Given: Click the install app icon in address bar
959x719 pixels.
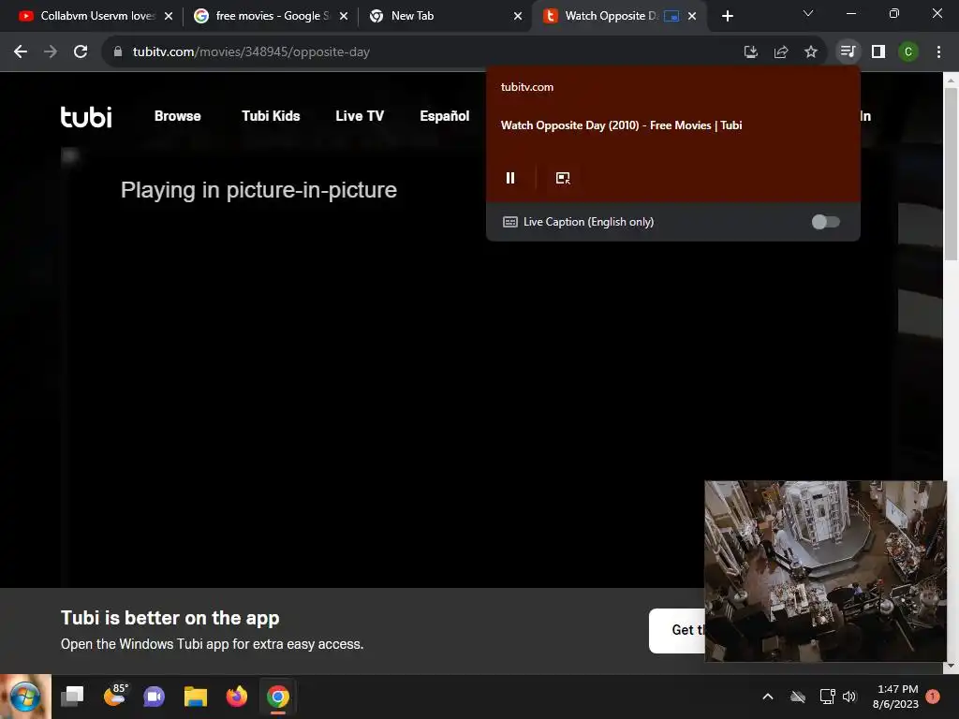Looking at the screenshot, I should [751, 52].
